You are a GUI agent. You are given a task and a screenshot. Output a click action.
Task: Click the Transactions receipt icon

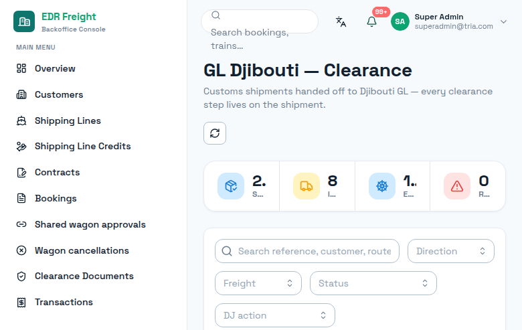pos(21,302)
